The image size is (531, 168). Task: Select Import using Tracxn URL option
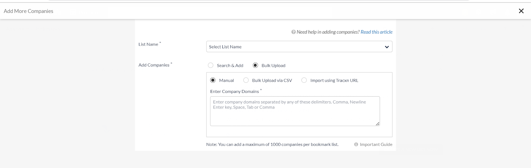[x=304, y=80]
